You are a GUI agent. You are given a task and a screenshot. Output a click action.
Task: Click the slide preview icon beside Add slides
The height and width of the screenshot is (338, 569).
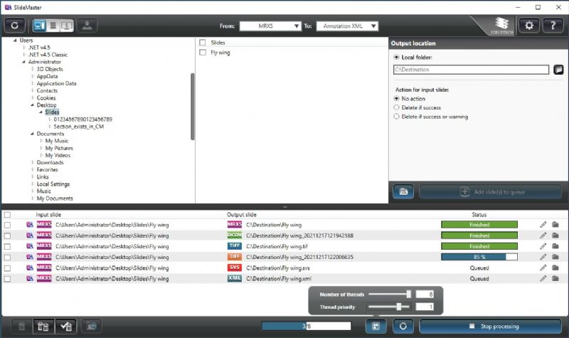pos(403,191)
